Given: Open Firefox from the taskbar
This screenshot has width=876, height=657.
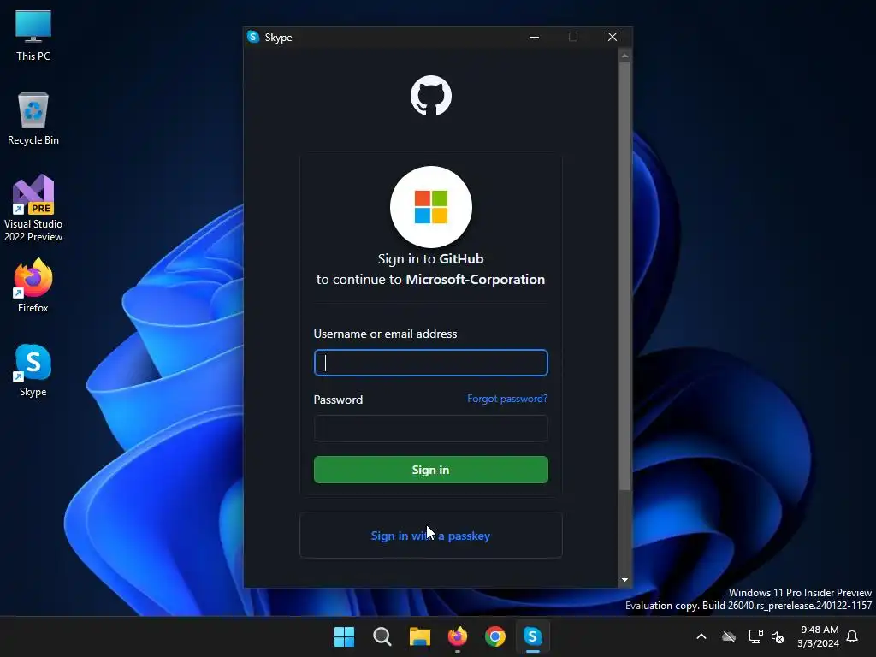Looking at the screenshot, I should pos(458,636).
